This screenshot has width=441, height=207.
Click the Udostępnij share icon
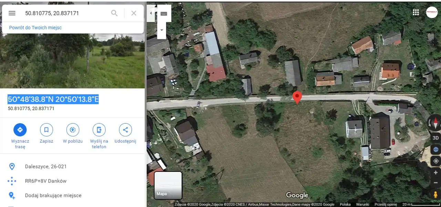click(125, 130)
